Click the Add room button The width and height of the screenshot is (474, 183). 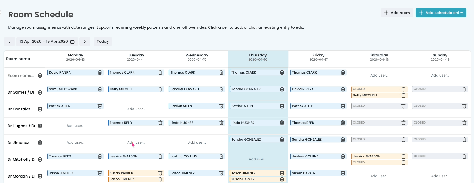(397, 13)
